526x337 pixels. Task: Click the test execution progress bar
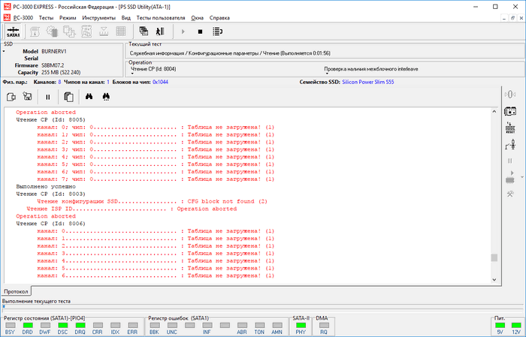255,307
